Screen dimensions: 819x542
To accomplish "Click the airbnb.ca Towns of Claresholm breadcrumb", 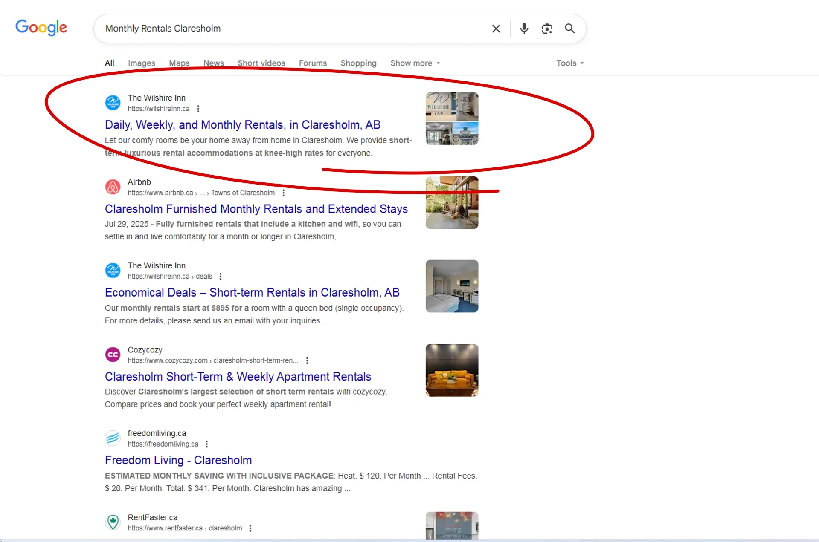I will point(201,193).
